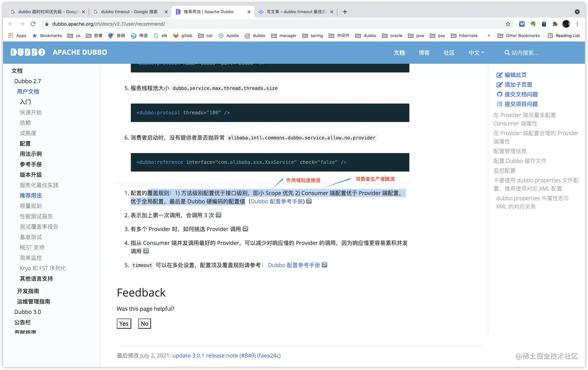This screenshot has width=588, height=370.
Task: Open the Chrome profile avatar
Action: click(566, 24)
